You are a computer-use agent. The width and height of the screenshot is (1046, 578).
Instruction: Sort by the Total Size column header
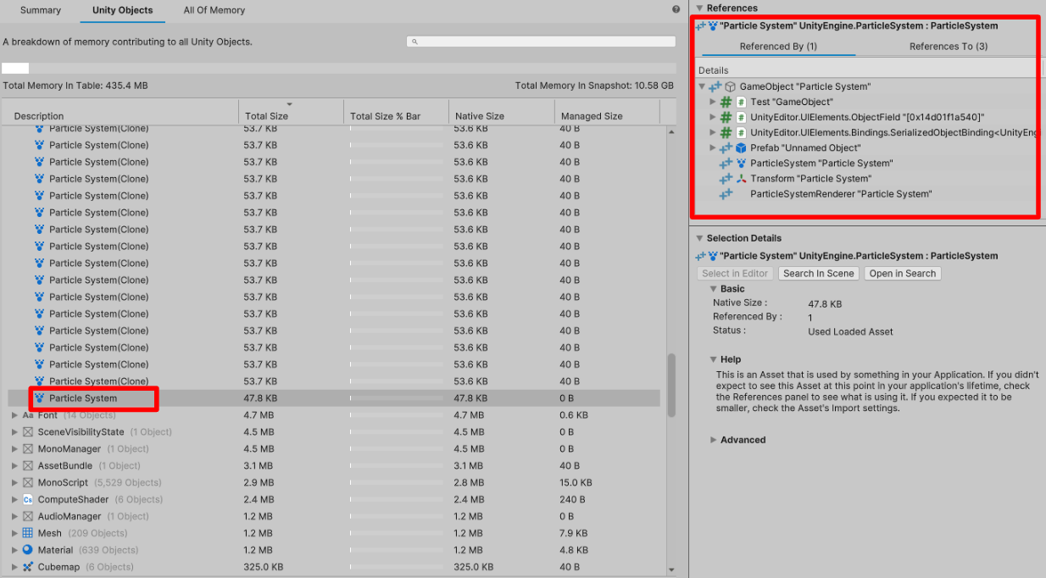(291, 111)
